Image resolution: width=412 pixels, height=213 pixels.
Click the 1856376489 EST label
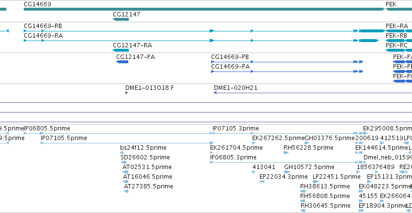tap(376, 167)
